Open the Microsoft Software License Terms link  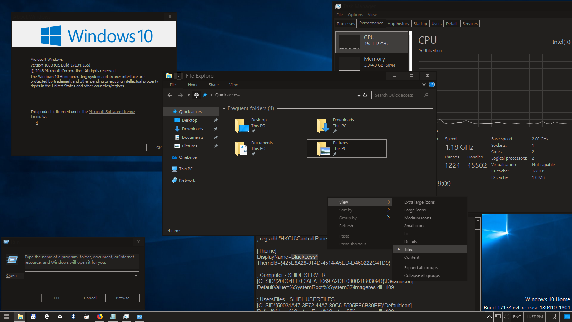(112, 112)
